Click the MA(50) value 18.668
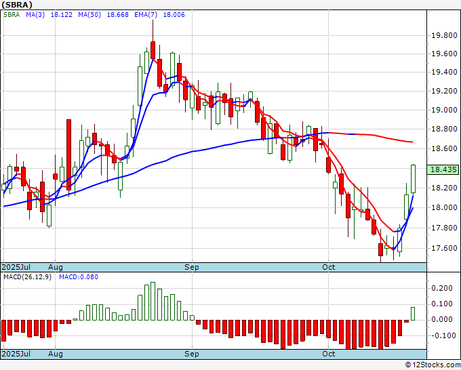This screenshot has width=461, height=370. click(117, 15)
